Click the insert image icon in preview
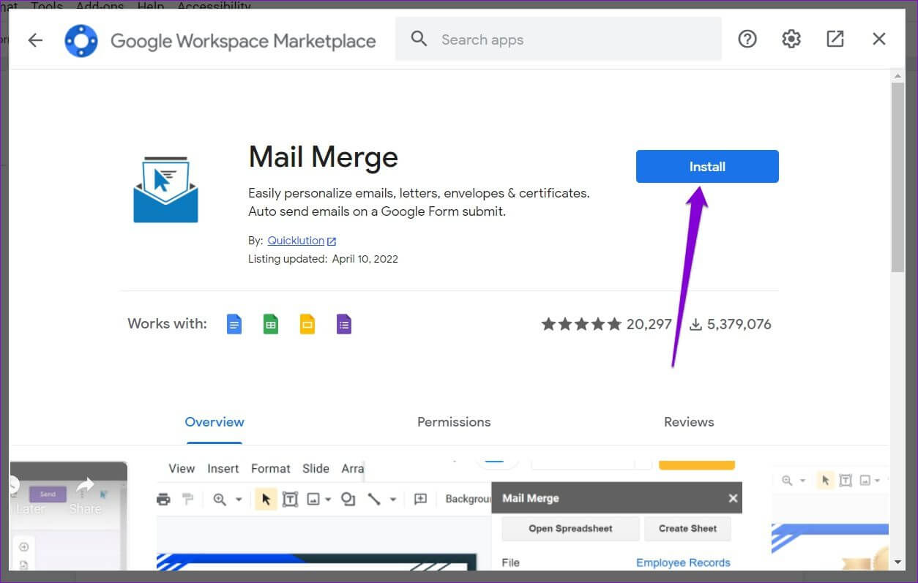This screenshot has height=583, width=918. 313,500
